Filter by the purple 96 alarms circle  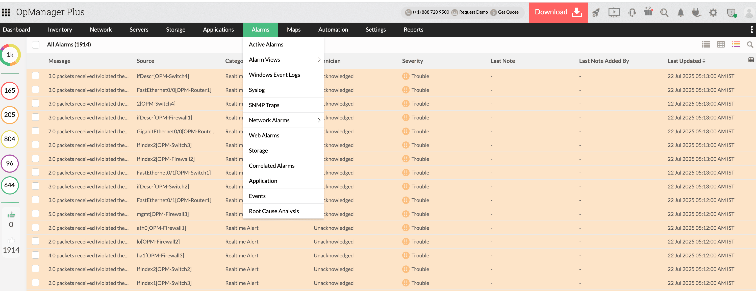pyautogui.click(x=10, y=163)
